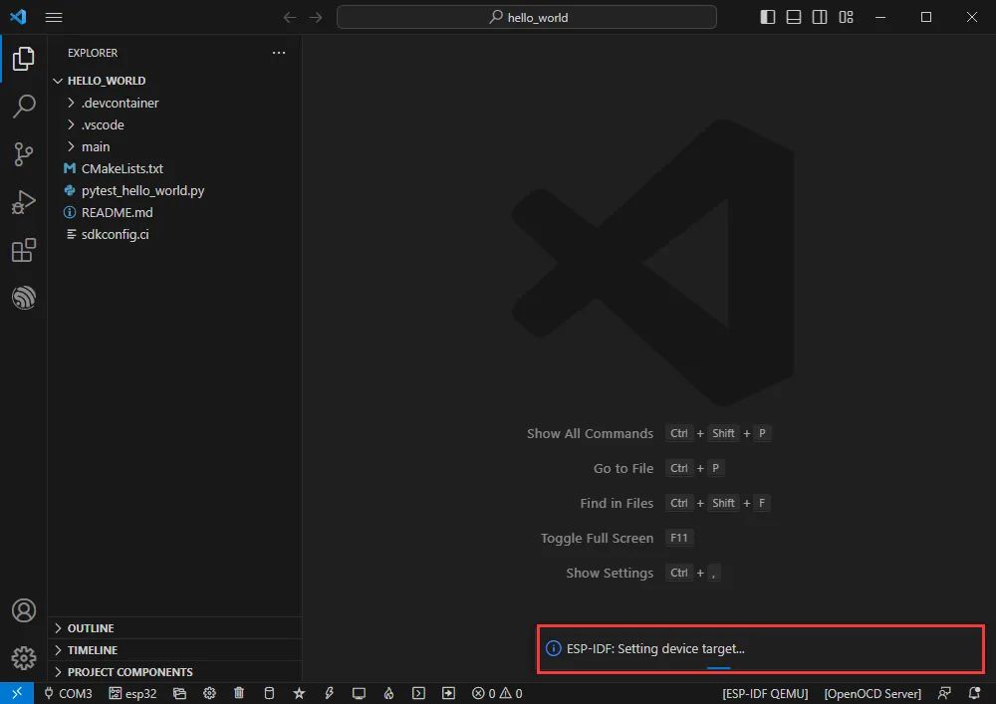The height and width of the screenshot is (704, 996).
Task: Open the Extensions view
Action: tap(24, 250)
